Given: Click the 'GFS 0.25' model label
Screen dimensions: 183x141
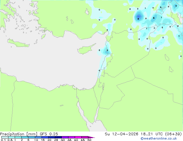Looking at the screenshot, I should (x=49, y=134).
